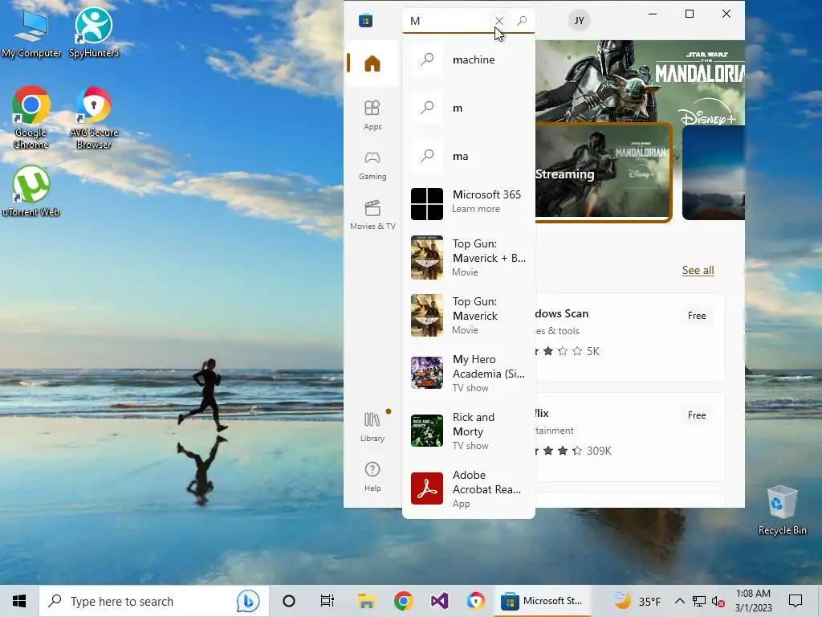The height and width of the screenshot is (617, 822).
Task: Open the notification center icon
Action: (796, 601)
